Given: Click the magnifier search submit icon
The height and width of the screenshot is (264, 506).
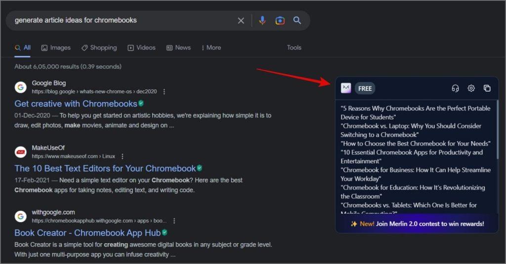Looking at the screenshot, I should coord(297,20).
